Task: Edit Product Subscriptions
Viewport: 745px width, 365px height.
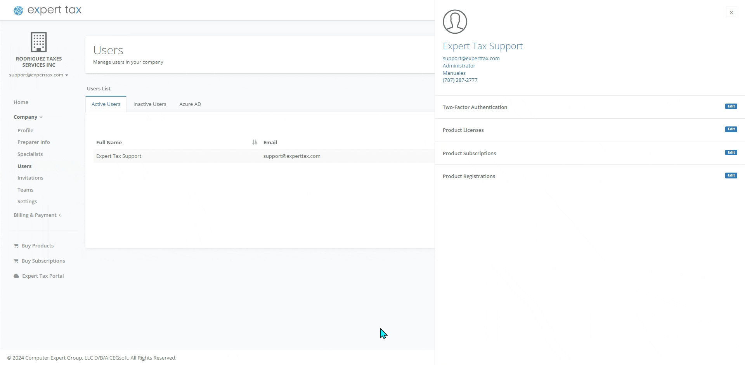Action: [731, 152]
